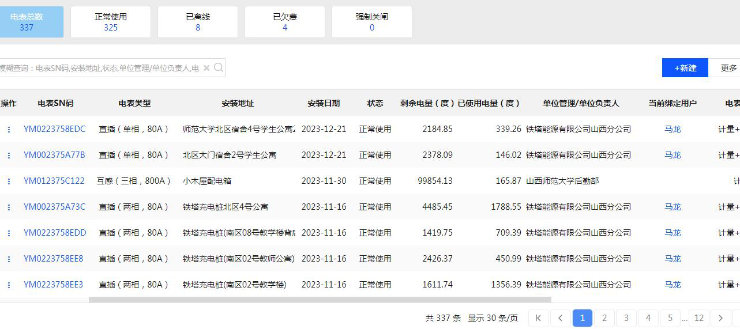Select unit cell 山西师范大学后勤部

click(562, 181)
